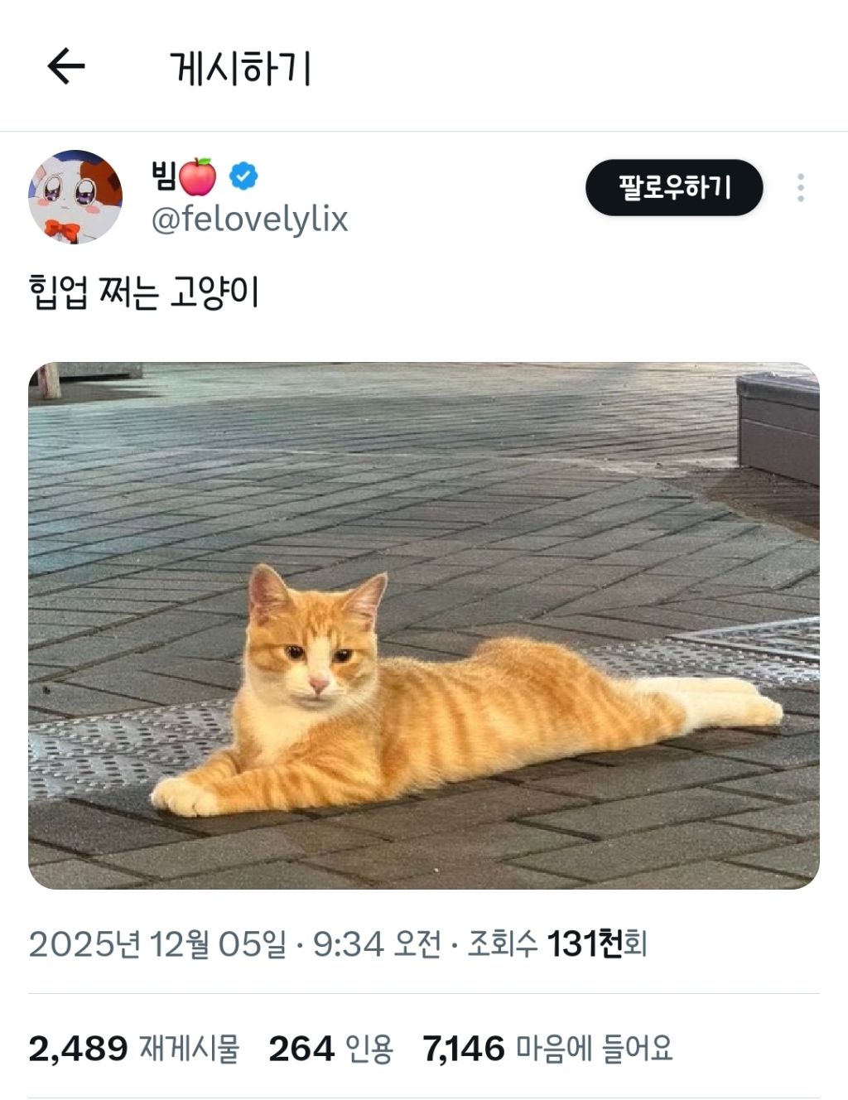The width and height of the screenshot is (848, 1100).
Task: Open the three-dot more options menu
Action: (x=800, y=188)
